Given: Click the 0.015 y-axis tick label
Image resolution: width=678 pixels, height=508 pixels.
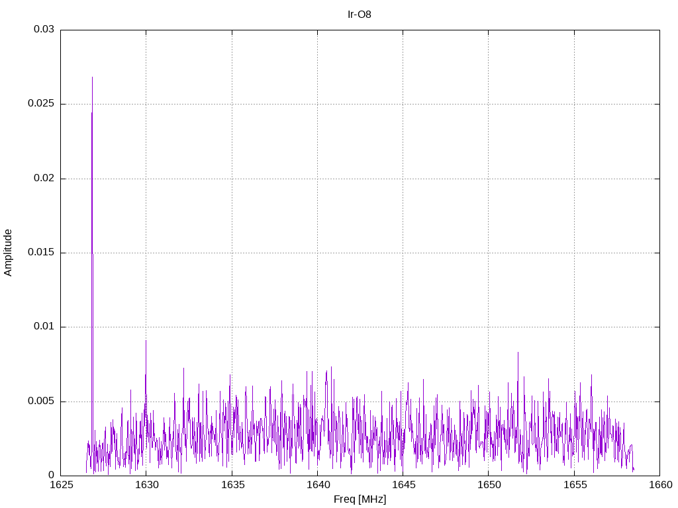Looking at the screenshot, I should tap(41, 252).
